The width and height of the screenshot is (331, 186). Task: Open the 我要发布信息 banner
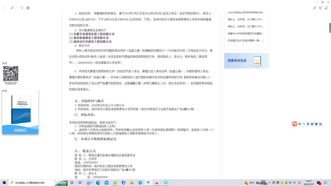pyautogui.click(x=246, y=61)
